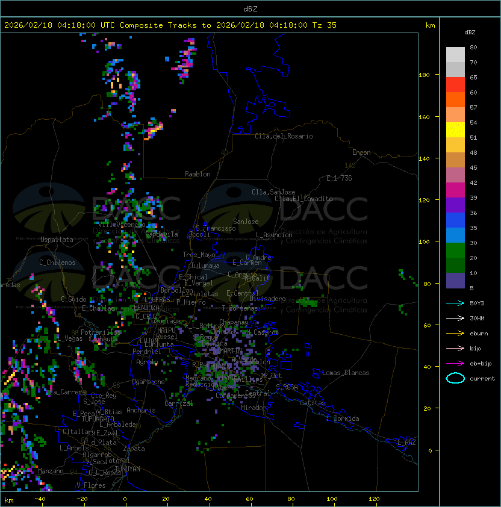Click the Uspallata place label
The height and width of the screenshot is (507, 501).
57,240
